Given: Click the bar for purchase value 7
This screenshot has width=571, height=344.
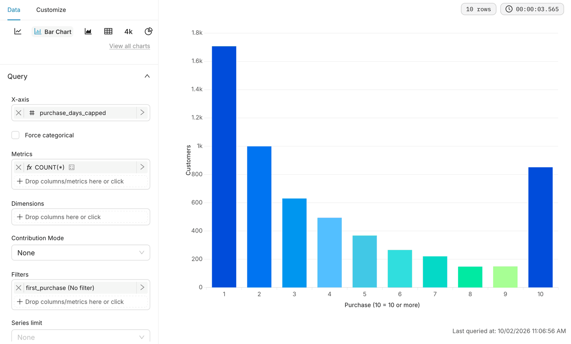Looking at the screenshot, I should coord(435,272).
